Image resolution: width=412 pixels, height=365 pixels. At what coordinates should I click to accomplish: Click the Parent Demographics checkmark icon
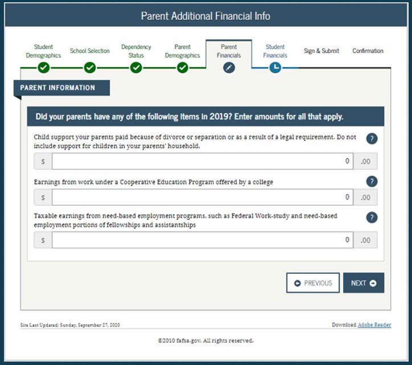[x=182, y=68]
